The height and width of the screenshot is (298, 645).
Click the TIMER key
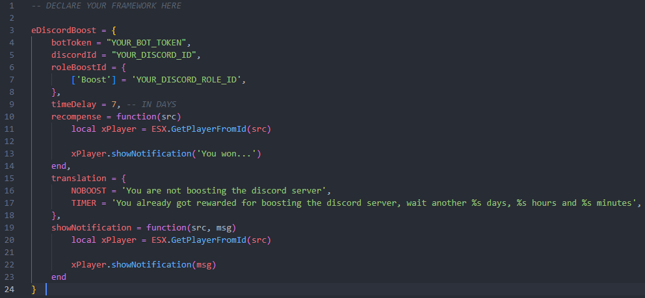pos(83,203)
